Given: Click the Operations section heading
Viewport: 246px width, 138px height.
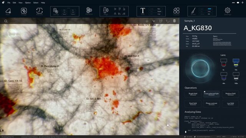Looking at the screenshot, I should pyautogui.click(x=191, y=88).
